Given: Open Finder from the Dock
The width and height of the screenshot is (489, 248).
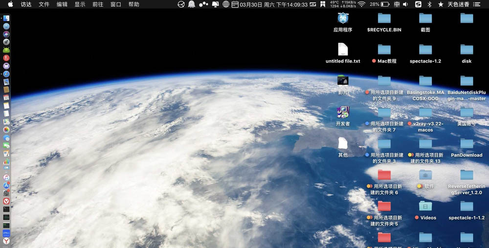Looking at the screenshot, I should (x=6, y=18).
